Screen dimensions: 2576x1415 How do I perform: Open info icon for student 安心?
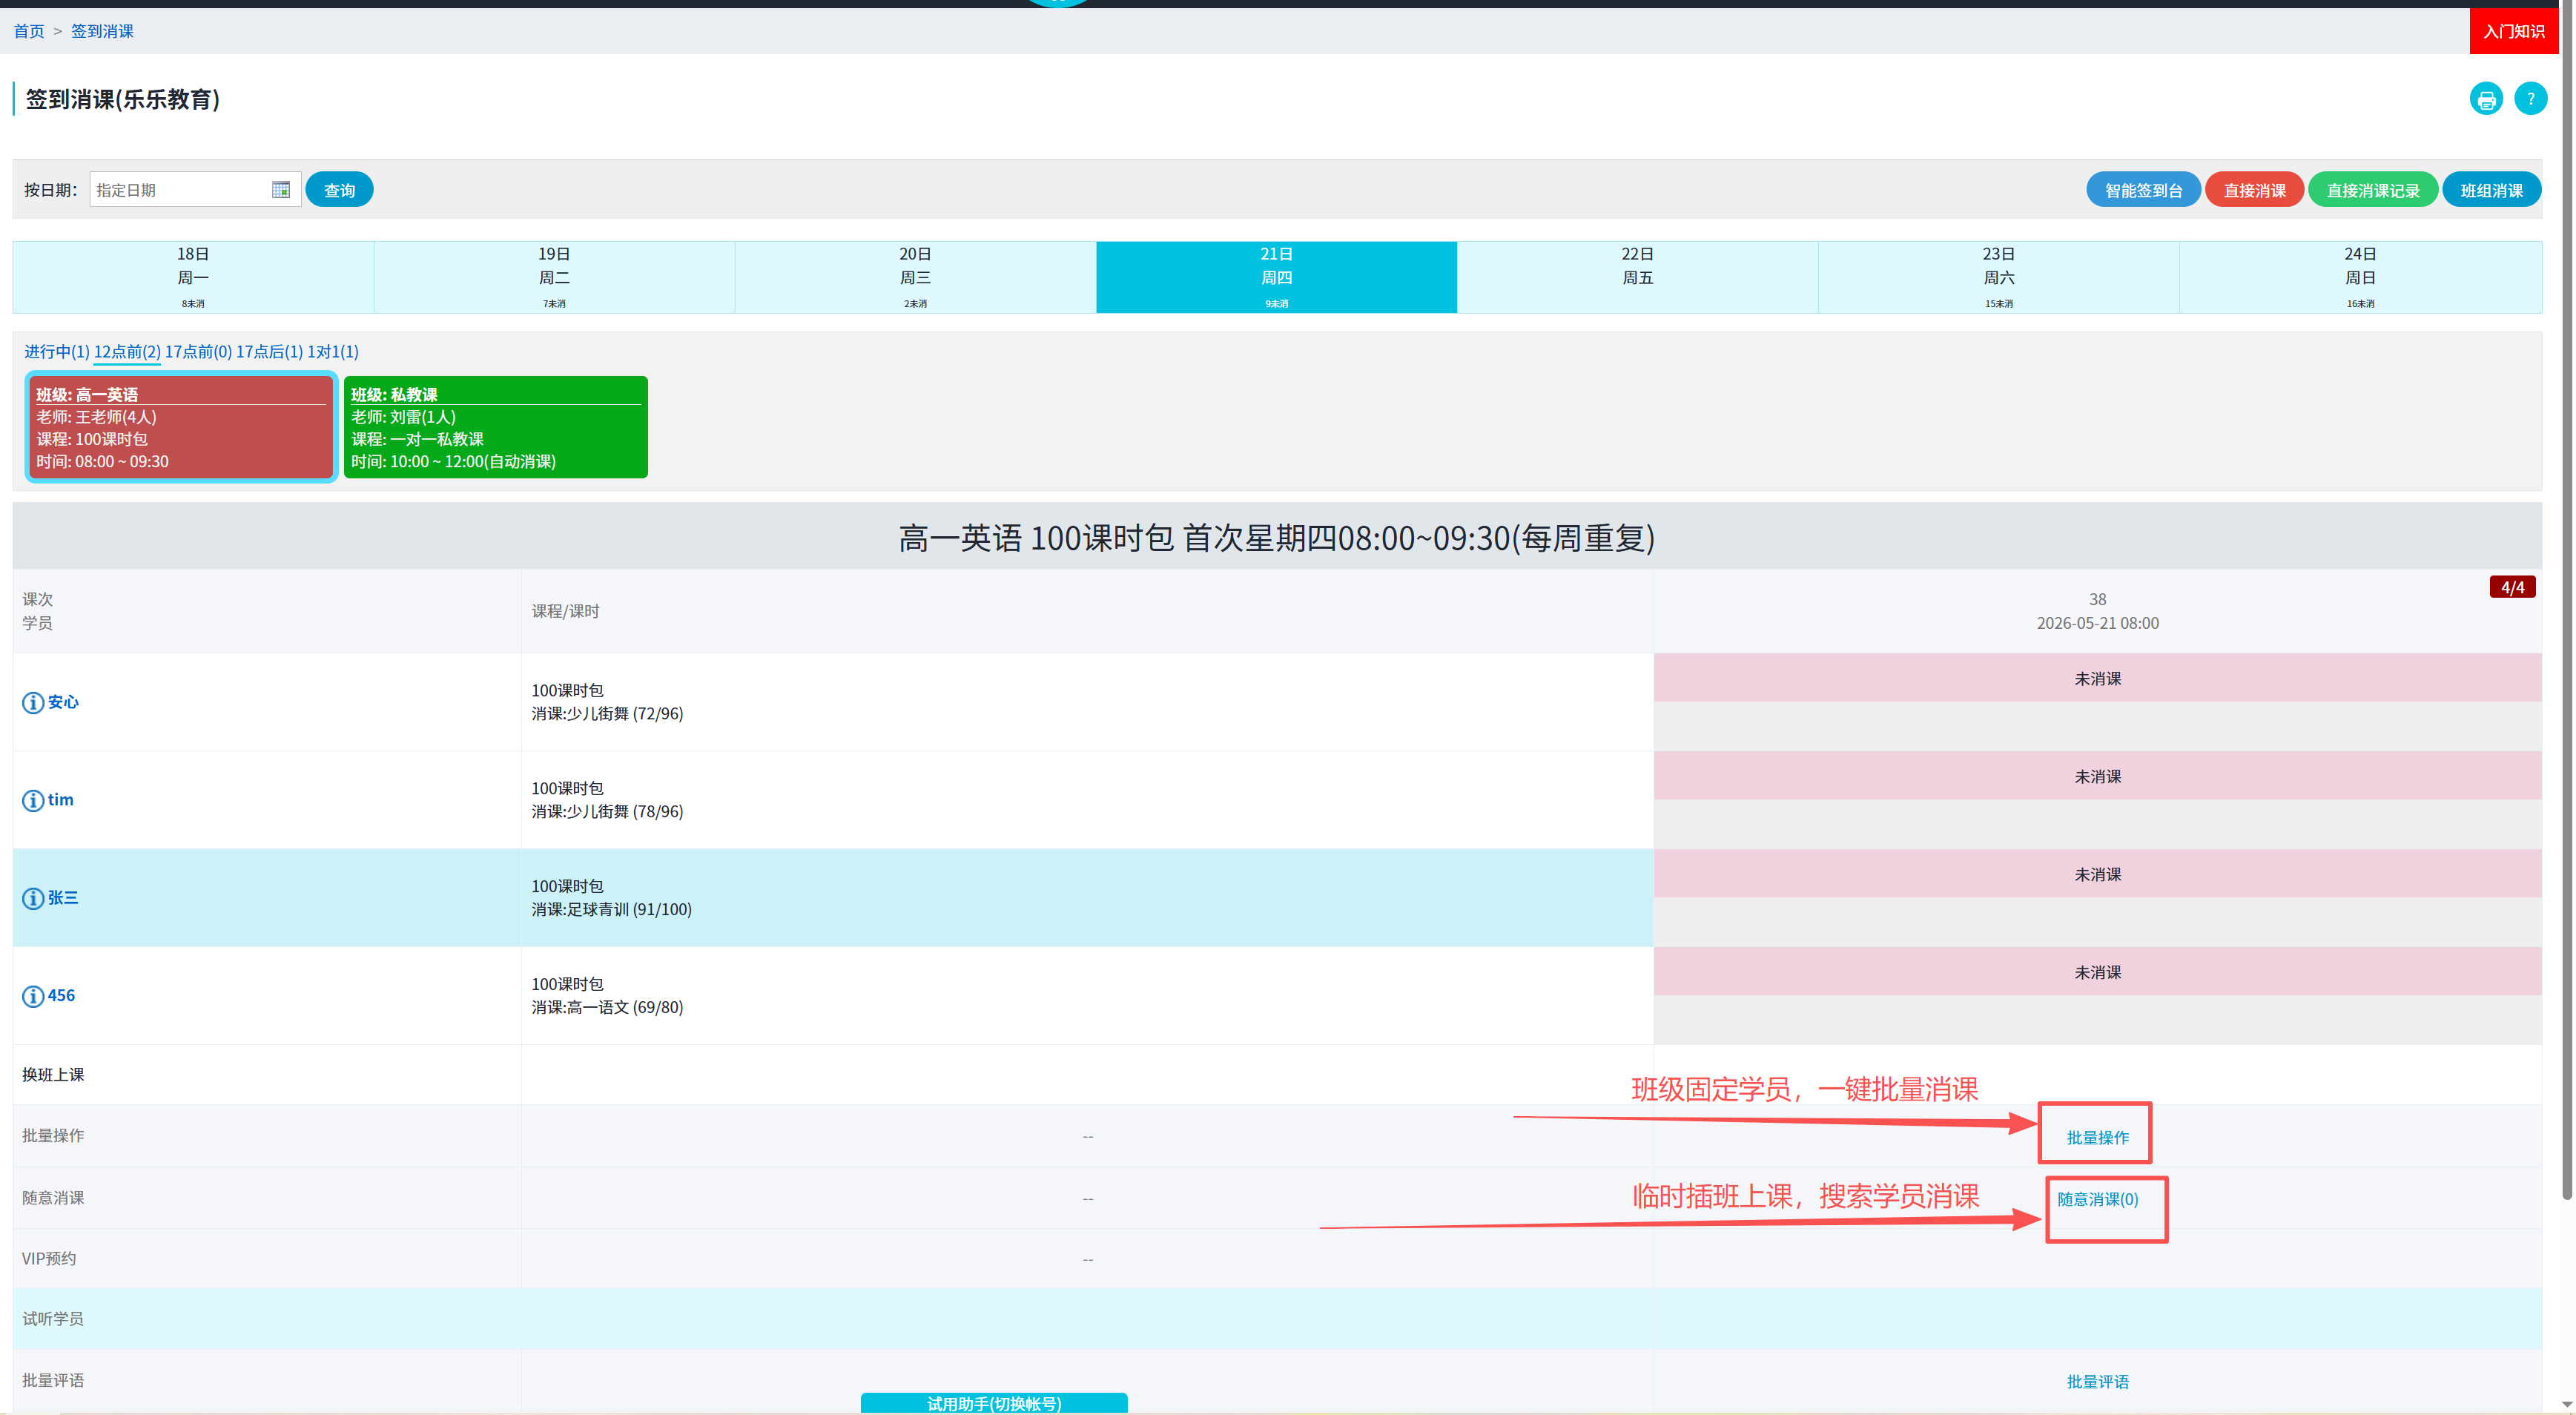coord(33,703)
